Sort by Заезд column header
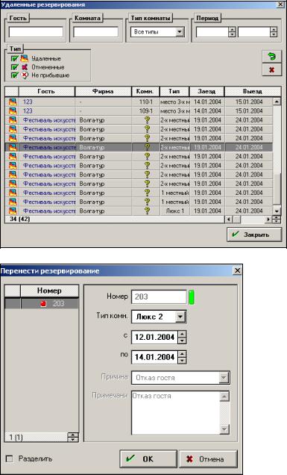Screen dimensions: 287x475 [x=206, y=91]
